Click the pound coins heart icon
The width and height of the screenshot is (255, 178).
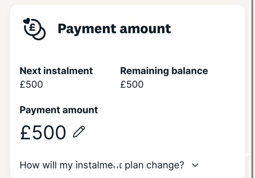pyautogui.click(x=34, y=29)
